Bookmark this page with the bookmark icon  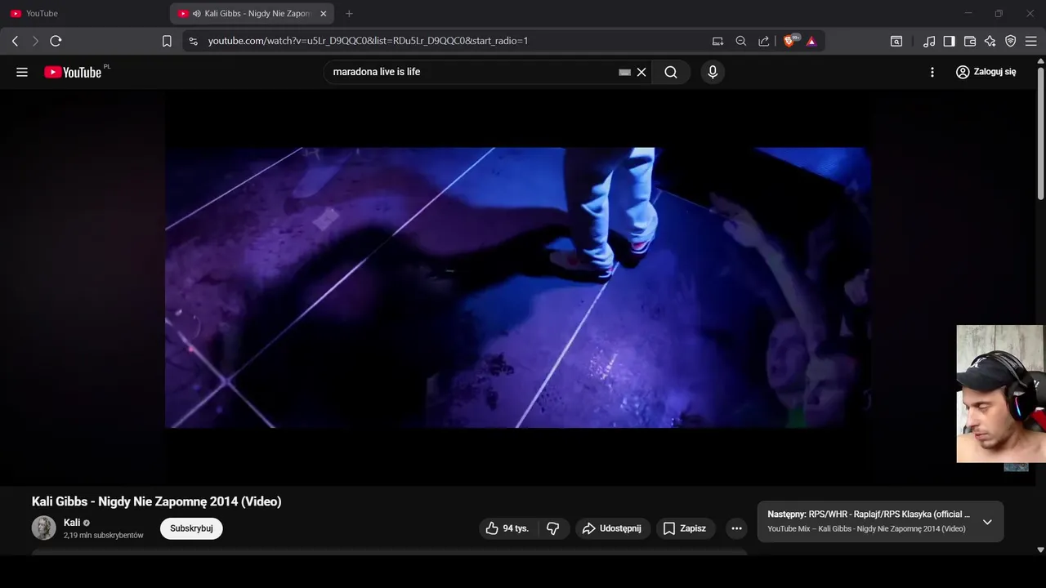pyautogui.click(x=167, y=41)
